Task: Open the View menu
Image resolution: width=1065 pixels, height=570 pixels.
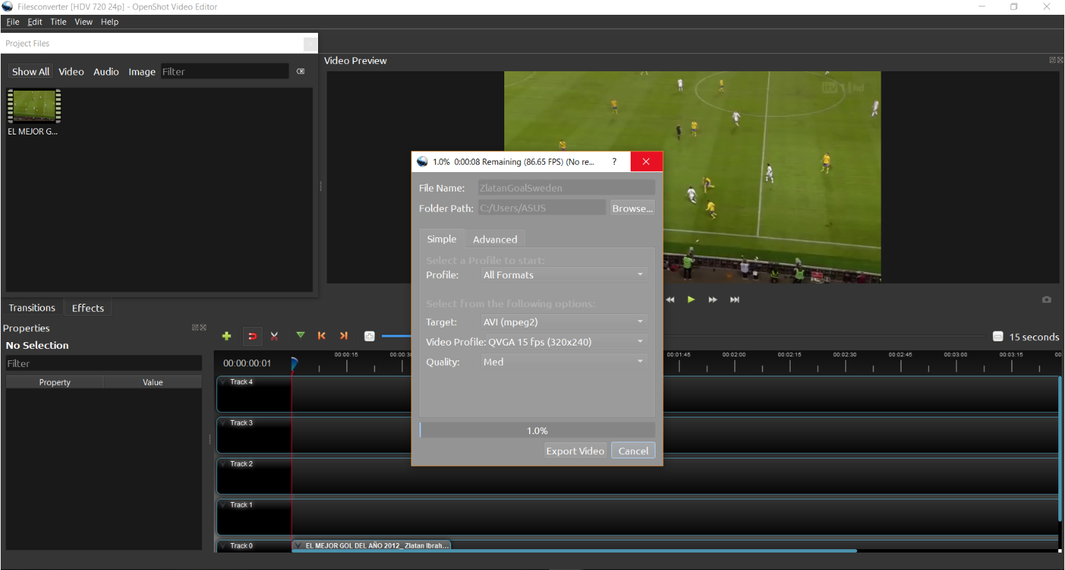Action: pyautogui.click(x=83, y=22)
